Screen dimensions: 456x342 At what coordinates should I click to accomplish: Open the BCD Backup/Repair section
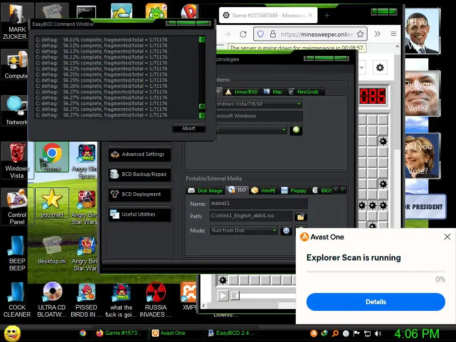[139, 174]
